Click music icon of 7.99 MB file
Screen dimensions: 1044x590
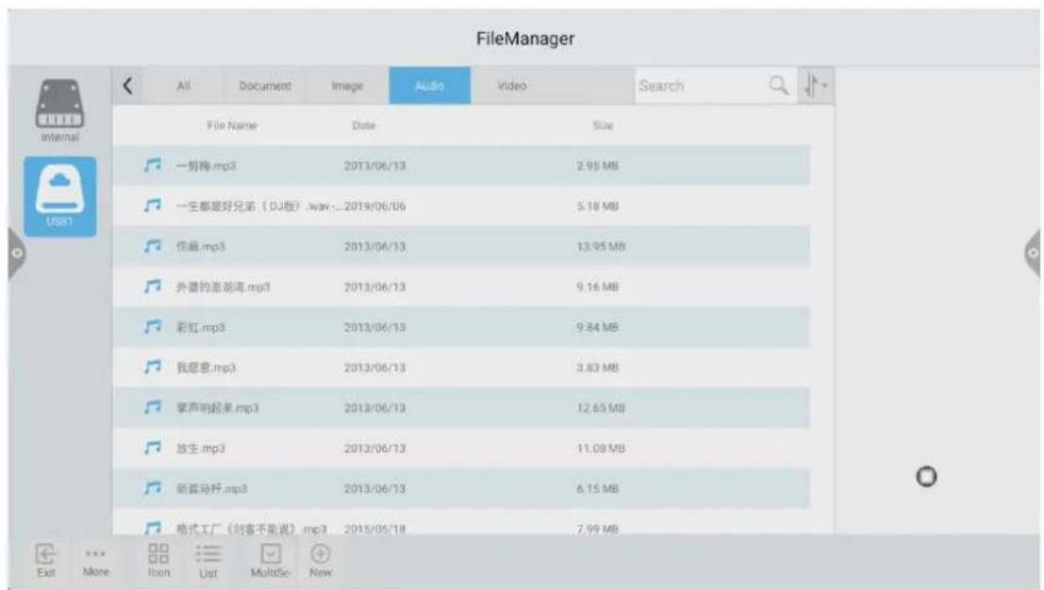[x=153, y=528]
